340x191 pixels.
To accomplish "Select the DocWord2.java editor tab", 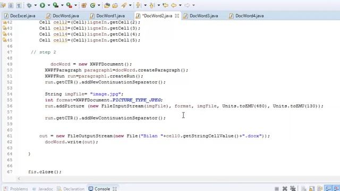I will click(157, 16).
